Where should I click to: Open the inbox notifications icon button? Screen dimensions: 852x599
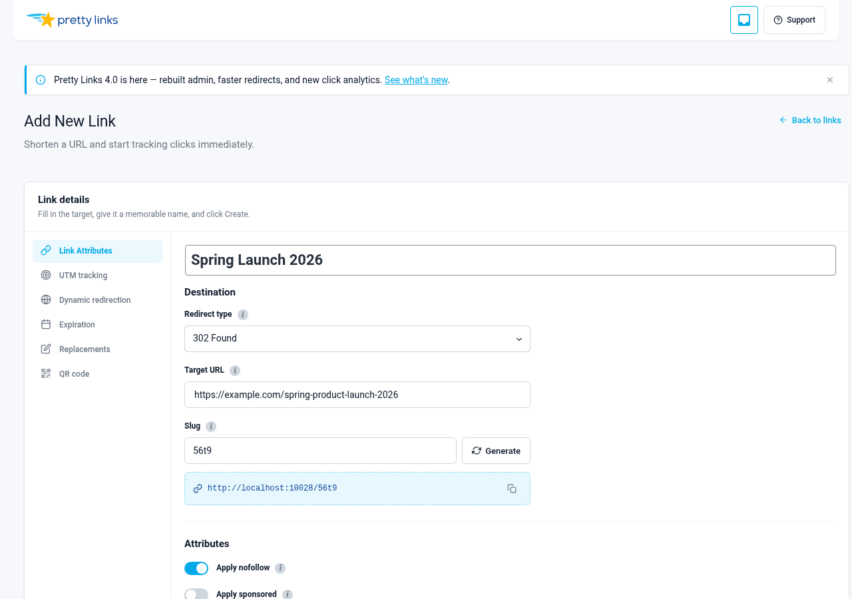pyautogui.click(x=744, y=20)
